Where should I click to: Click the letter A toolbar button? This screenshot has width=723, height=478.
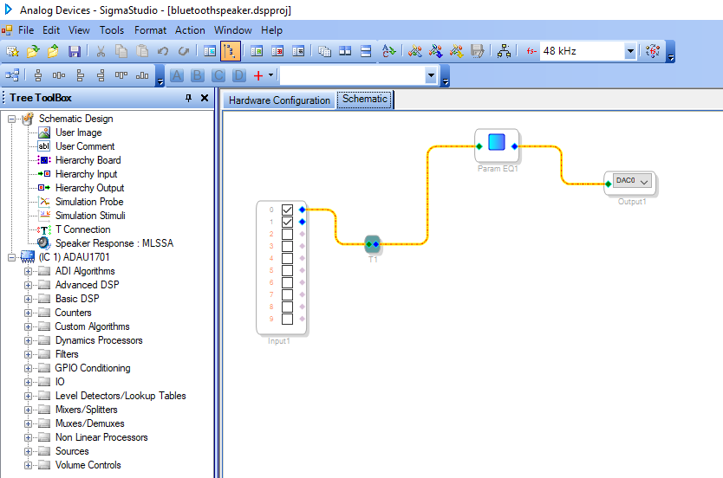177,75
